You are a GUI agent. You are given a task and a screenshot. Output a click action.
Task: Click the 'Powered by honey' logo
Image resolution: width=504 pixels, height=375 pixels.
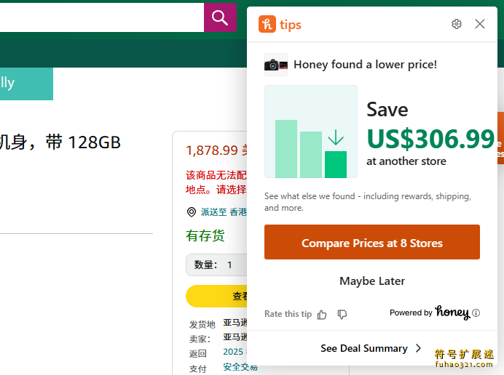[430, 312]
